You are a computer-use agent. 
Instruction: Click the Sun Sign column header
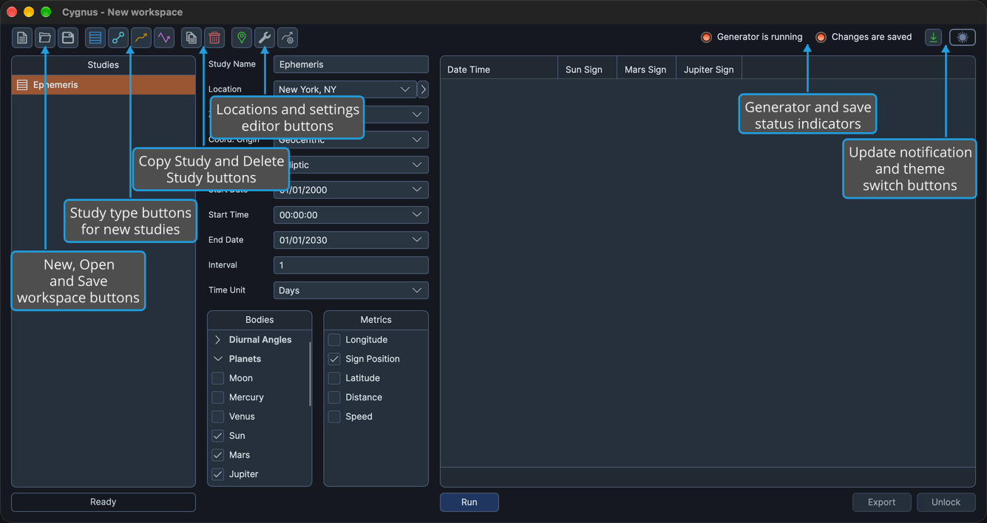point(587,69)
